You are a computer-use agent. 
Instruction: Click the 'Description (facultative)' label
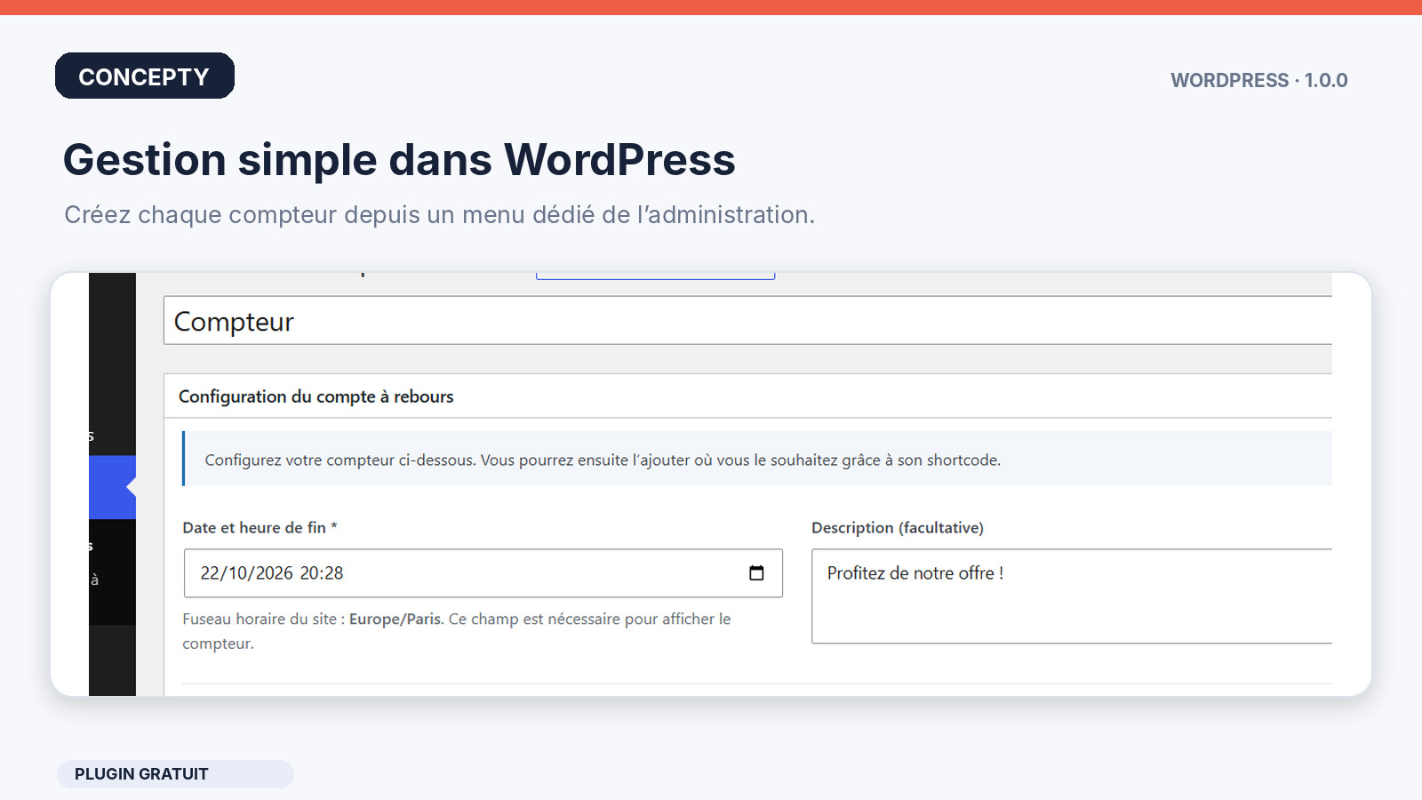pyautogui.click(x=898, y=528)
